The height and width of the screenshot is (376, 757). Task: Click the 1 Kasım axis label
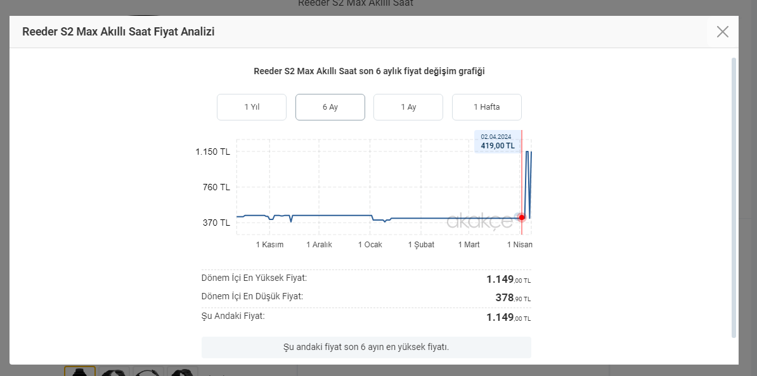pos(269,245)
